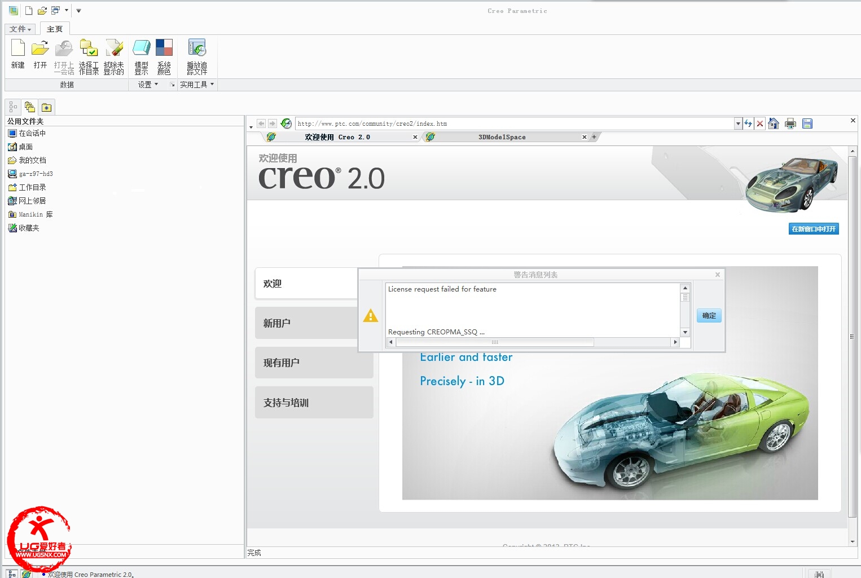Click the Creo application icon in title bar
The width and height of the screenshot is (861, 578).
click(x=14, y=10)
